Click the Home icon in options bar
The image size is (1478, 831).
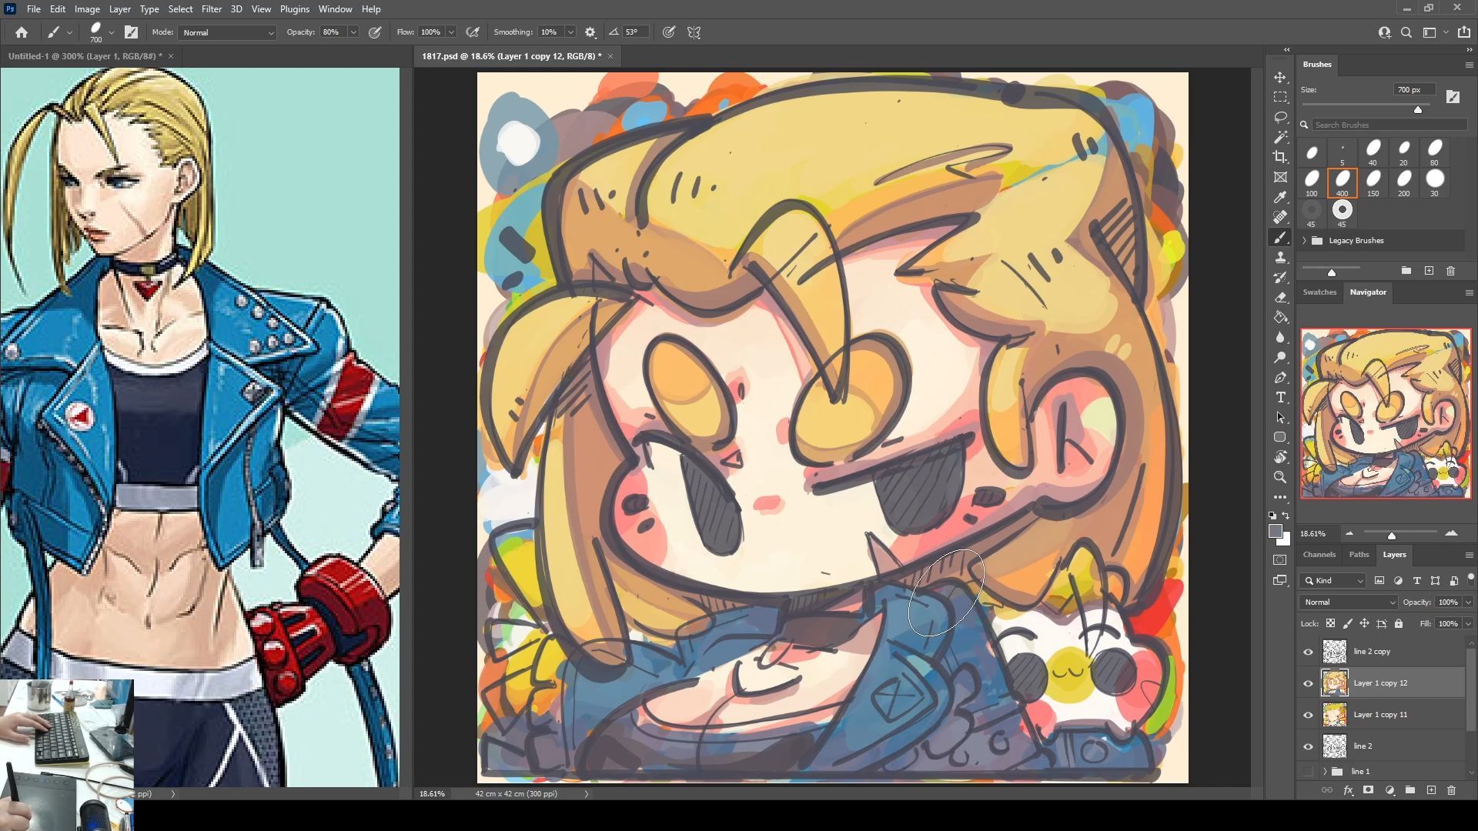coord(22,32)
